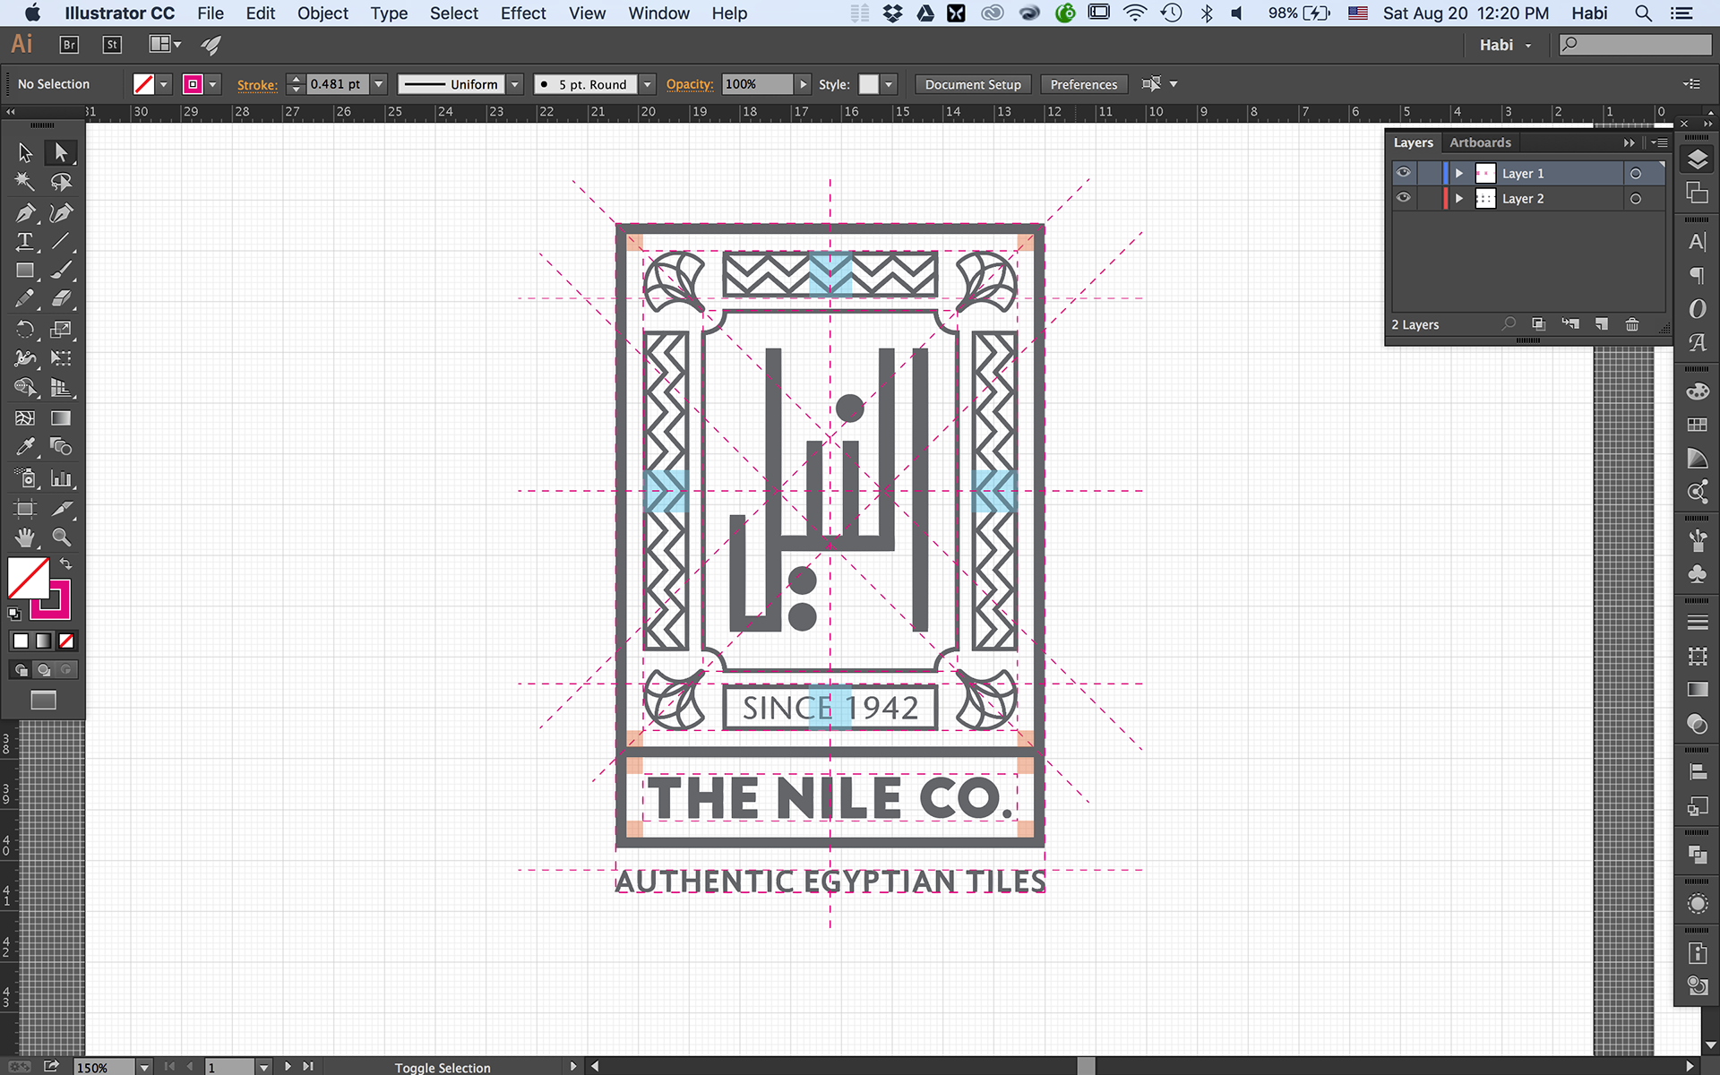
Task: Select the Line Segment tool
Action: (x=61, y=241)
